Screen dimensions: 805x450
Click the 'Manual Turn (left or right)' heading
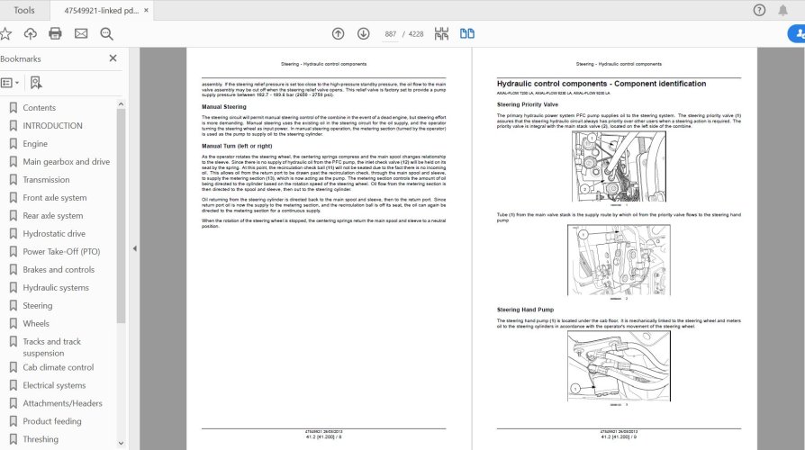pyautogui.click(x=237, y=146)
